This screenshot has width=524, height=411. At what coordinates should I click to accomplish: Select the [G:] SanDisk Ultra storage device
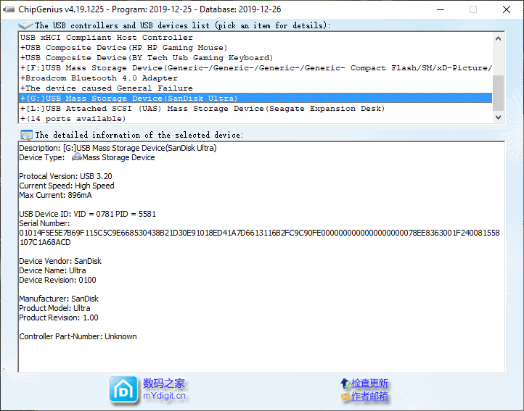[255, 98]
